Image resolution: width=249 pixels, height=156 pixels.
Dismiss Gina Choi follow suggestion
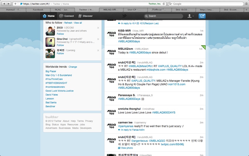[x=98, y=39]
